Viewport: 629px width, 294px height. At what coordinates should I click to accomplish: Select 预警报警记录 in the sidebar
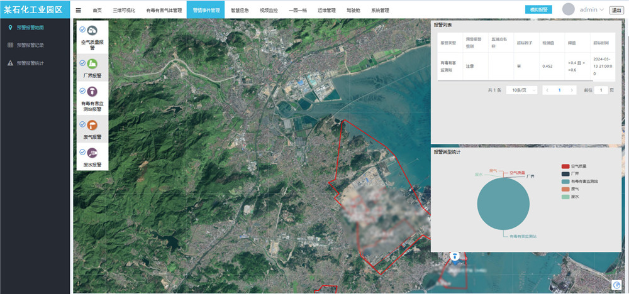pyautogui.click(x=30, y=45)
